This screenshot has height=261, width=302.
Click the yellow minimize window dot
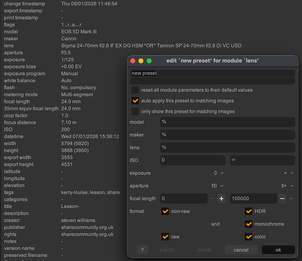(x=140, y=61)
